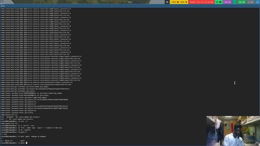Image resolution: width=260 pixels, height=146 pixels.
Task: Click the green CPU usage module
Action: point(219,2)
